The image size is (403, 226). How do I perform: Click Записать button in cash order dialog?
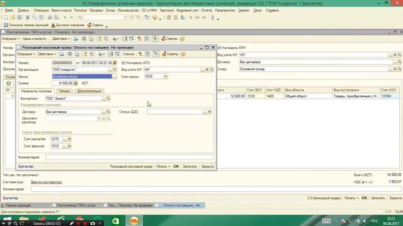pyautogui.click(x=190, y=166)
